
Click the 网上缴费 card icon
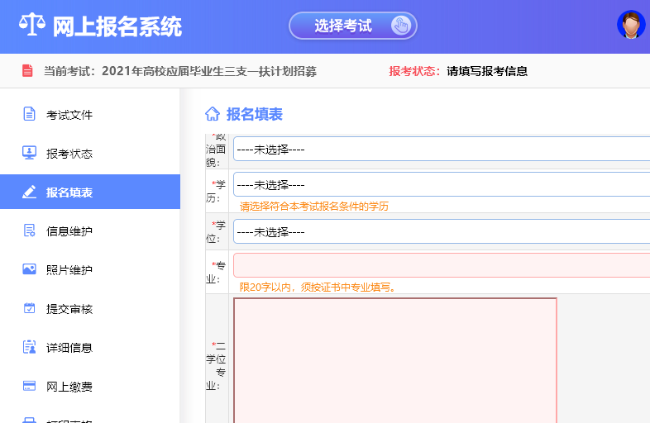(x=29, y=386)
